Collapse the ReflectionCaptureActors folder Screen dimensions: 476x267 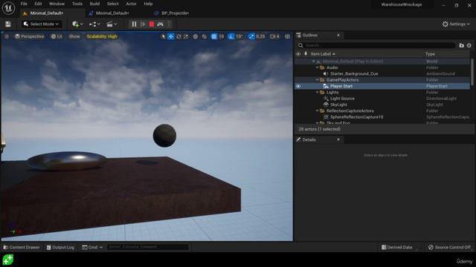click(318, 111)
